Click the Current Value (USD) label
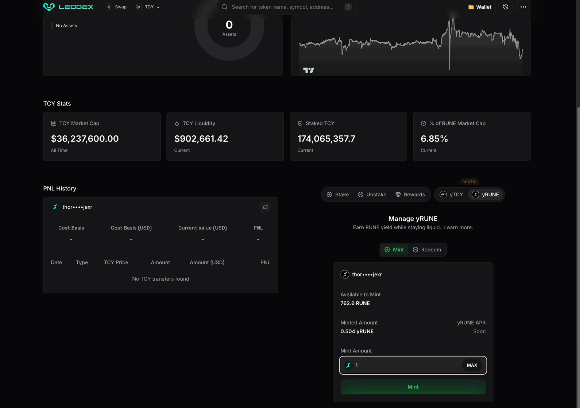 click(x=202, y=228)
